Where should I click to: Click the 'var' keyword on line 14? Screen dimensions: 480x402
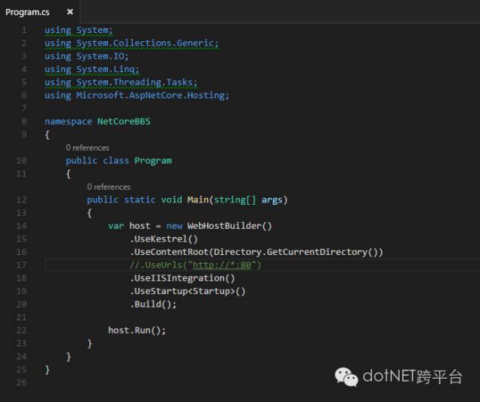(x=115, y=226)
